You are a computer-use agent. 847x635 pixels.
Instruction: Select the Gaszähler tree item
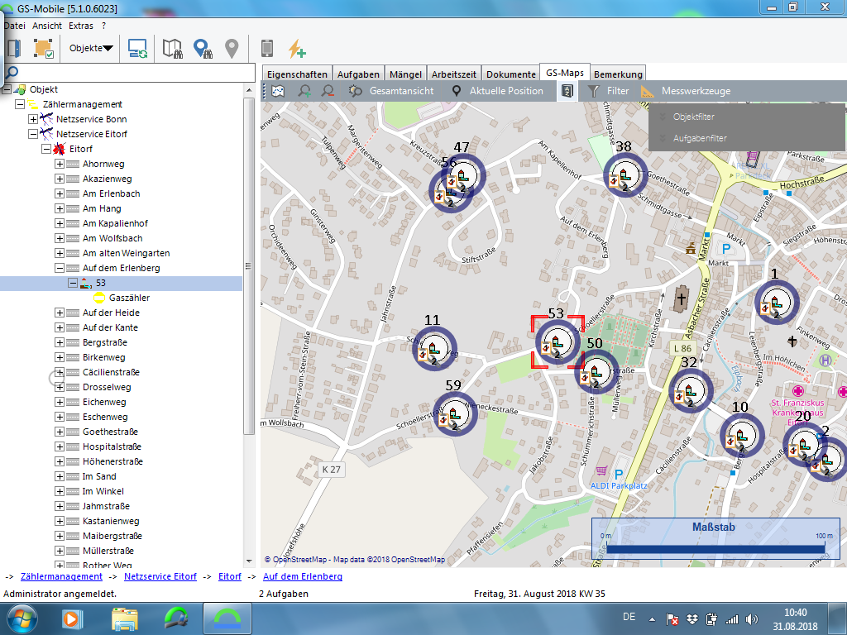point(129,298)
